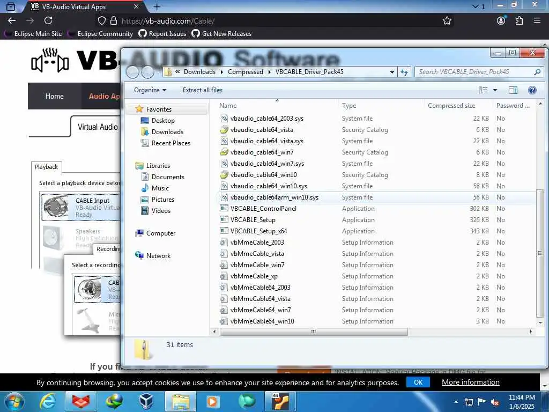This screenshot has height=412, width=549.
Task: Select the VBCABLE_Setup file
Action: [253, 220]
